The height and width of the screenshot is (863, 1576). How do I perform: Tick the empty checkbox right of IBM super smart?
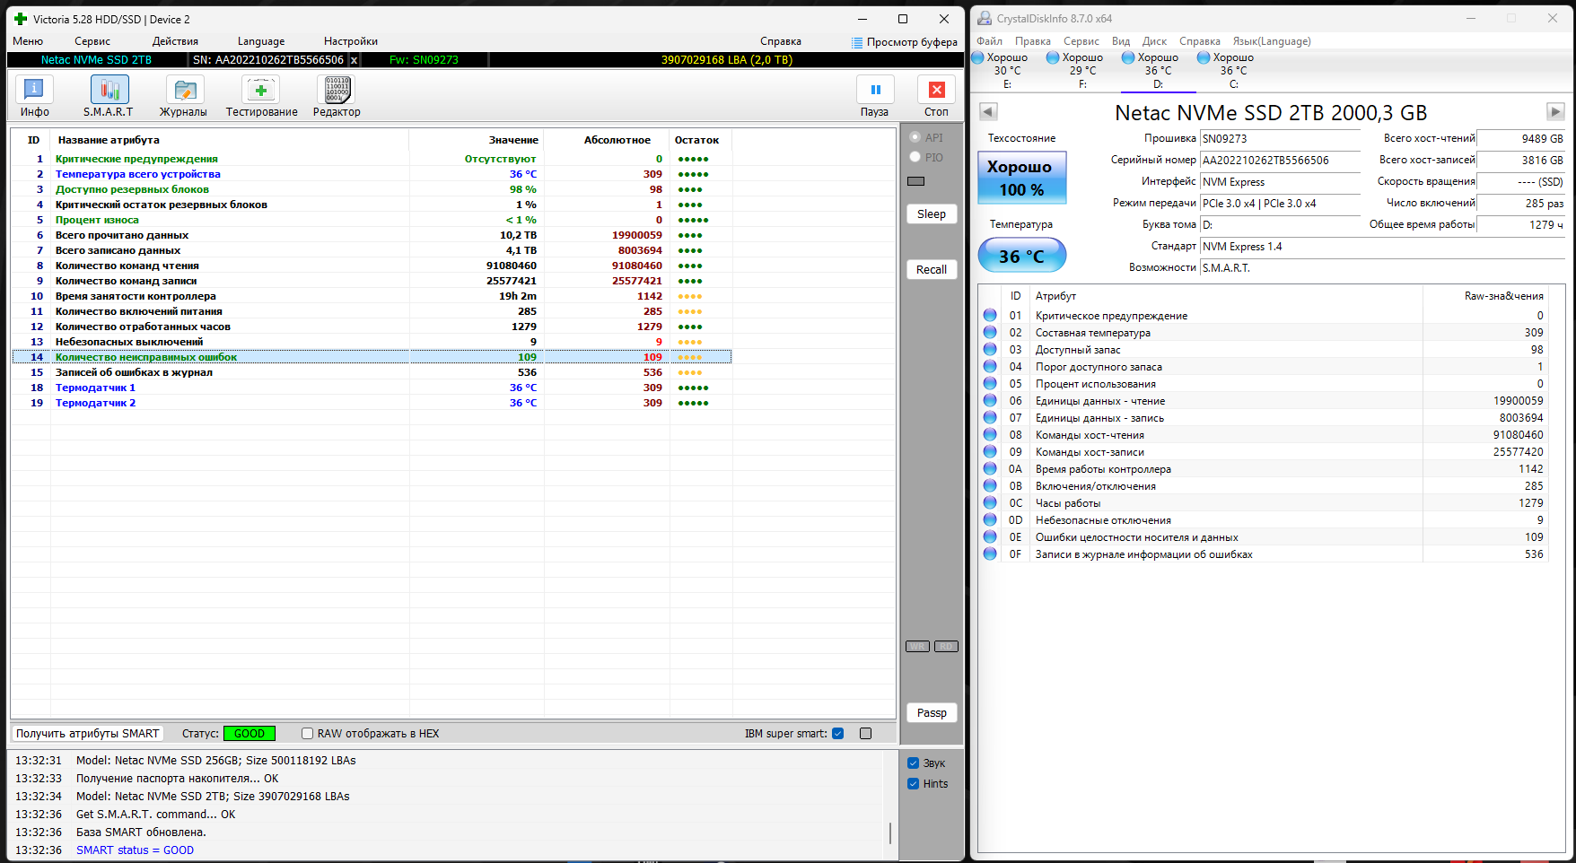(x=865, y=734)
